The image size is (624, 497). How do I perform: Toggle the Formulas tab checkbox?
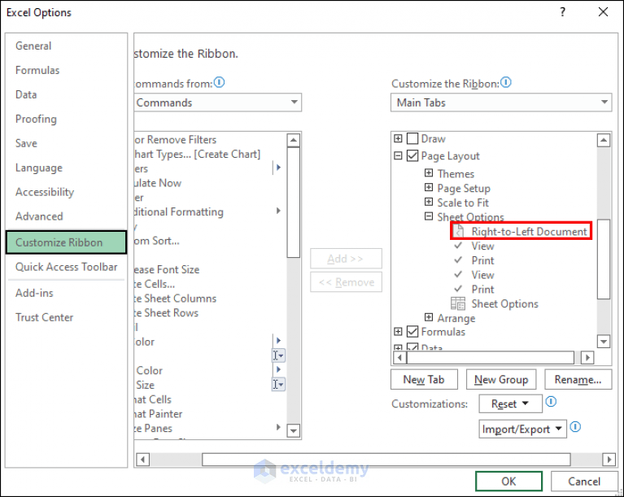[412, 331]
